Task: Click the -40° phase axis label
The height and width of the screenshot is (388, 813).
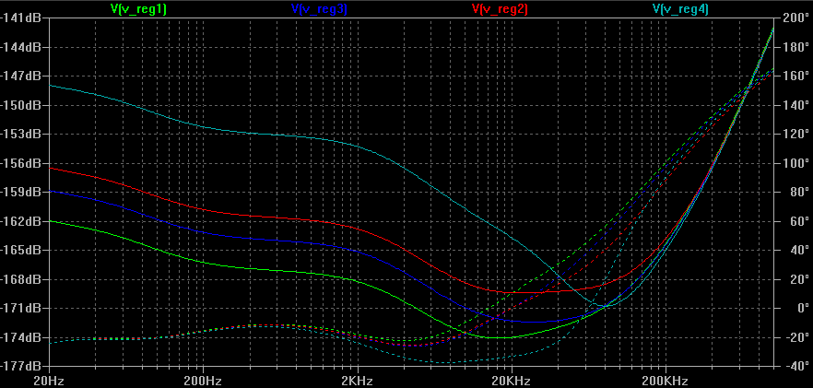Action: click(x=796, y=366)
